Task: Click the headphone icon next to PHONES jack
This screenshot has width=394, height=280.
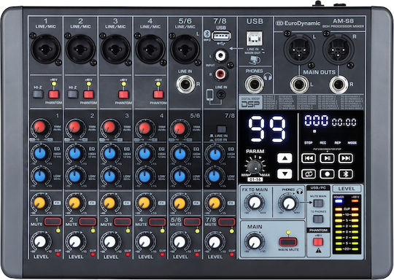Action: [x=268, y=77]
